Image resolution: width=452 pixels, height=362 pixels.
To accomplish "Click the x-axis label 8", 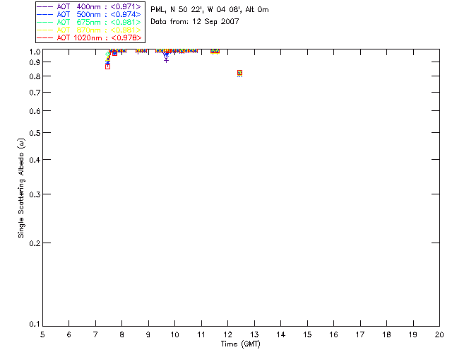I will click(x=122, y=334).
